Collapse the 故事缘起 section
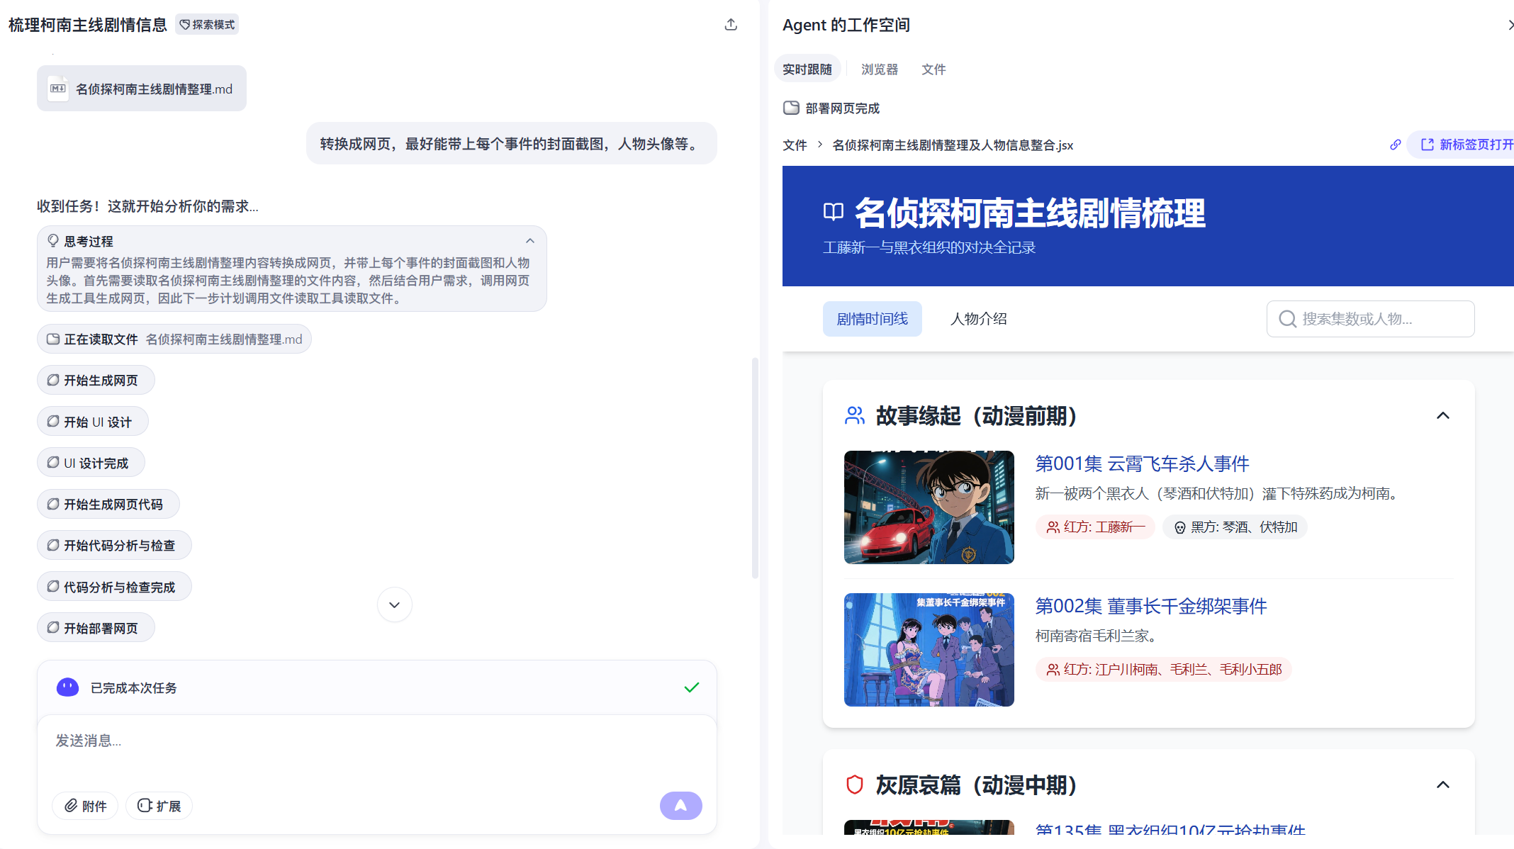The width and height of the screenshot is (1514, 849). pyautogui.click(x=1443, y=415)
